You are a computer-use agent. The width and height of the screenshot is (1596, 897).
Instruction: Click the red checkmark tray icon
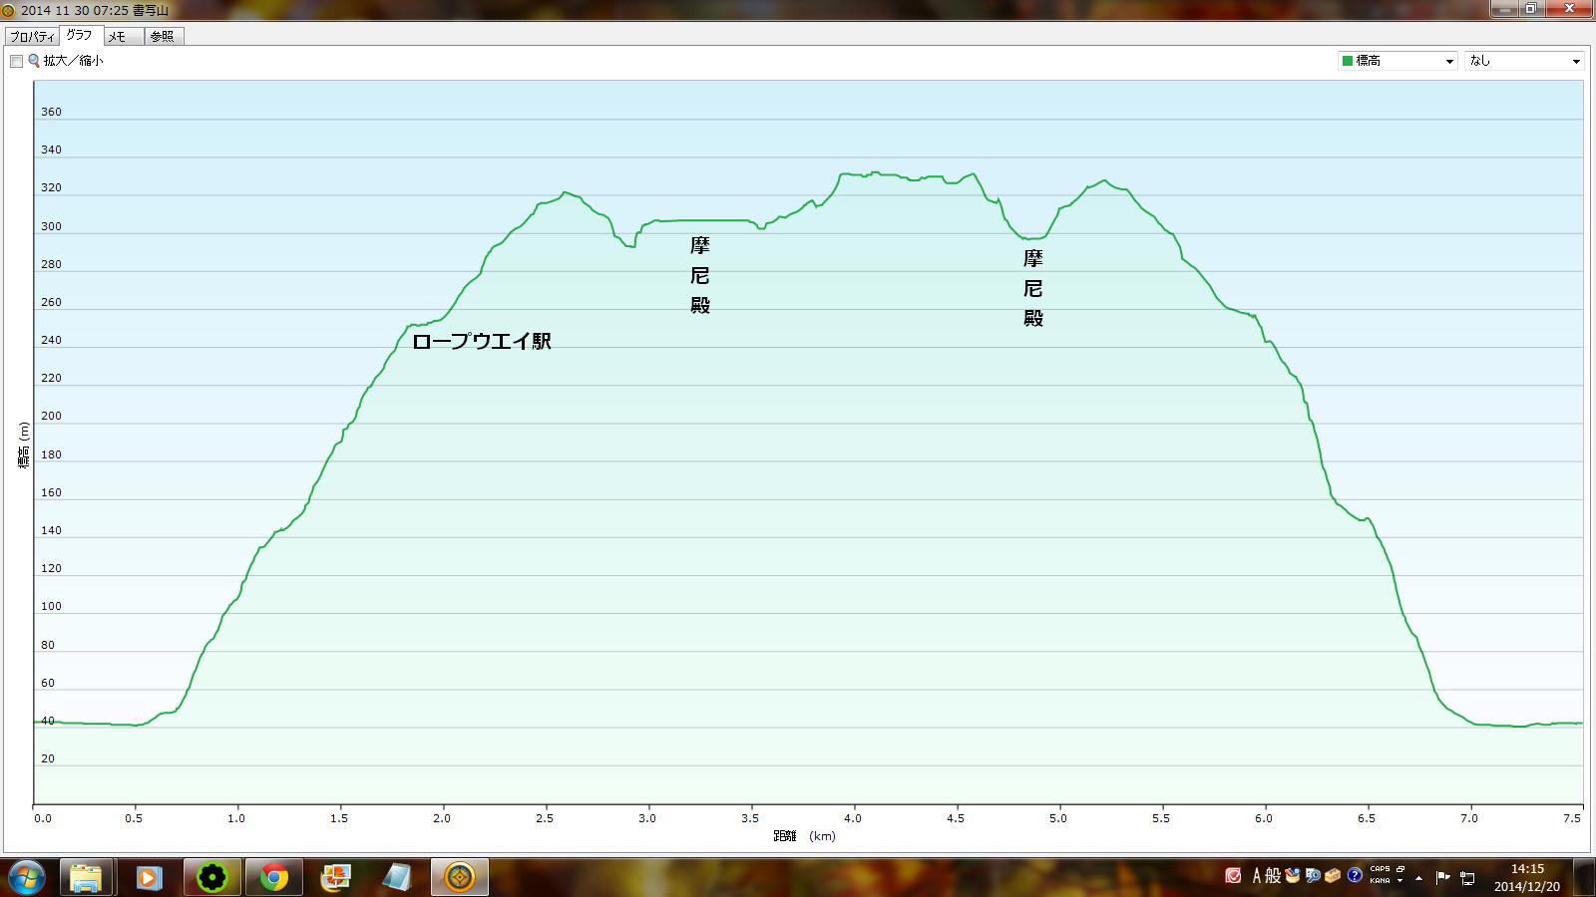click(1233, 876)
